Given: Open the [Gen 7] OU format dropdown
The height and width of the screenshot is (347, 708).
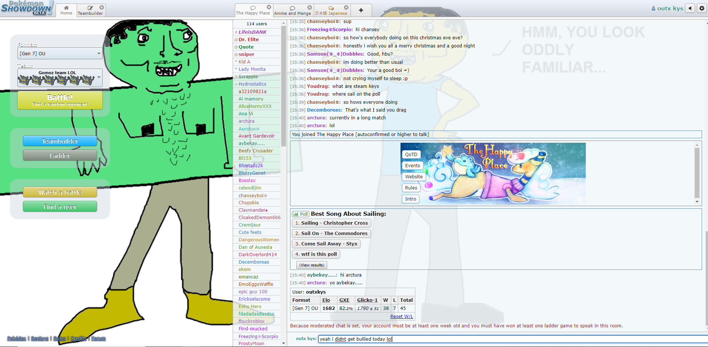Looking at the screenshot, I should [x=60, y=53].
